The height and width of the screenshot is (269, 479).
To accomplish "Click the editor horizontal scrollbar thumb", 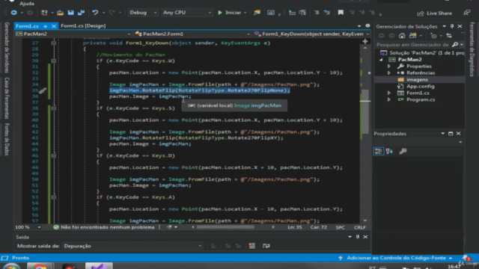I will coord(225,227).
